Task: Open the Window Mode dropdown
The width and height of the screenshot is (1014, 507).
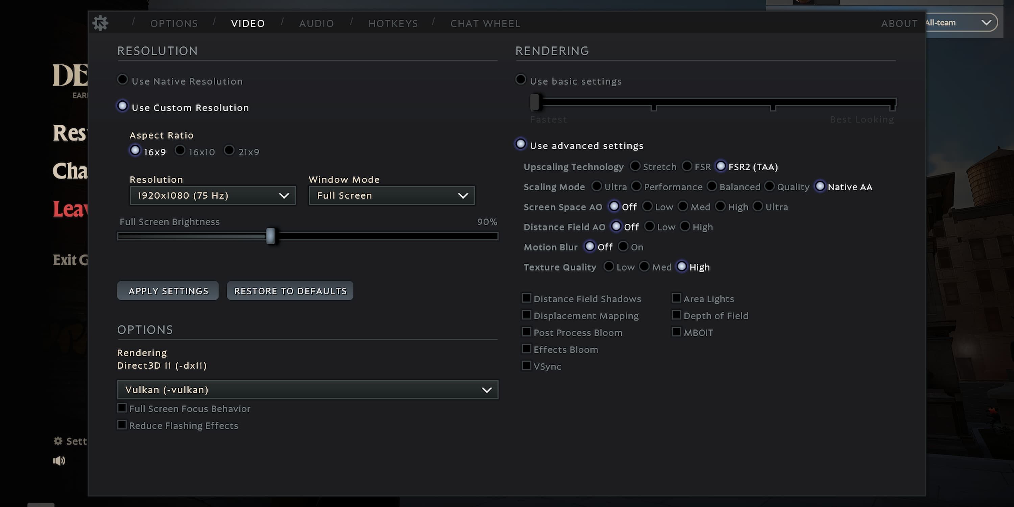Action: pyautogui.click(x=391, y=195)
